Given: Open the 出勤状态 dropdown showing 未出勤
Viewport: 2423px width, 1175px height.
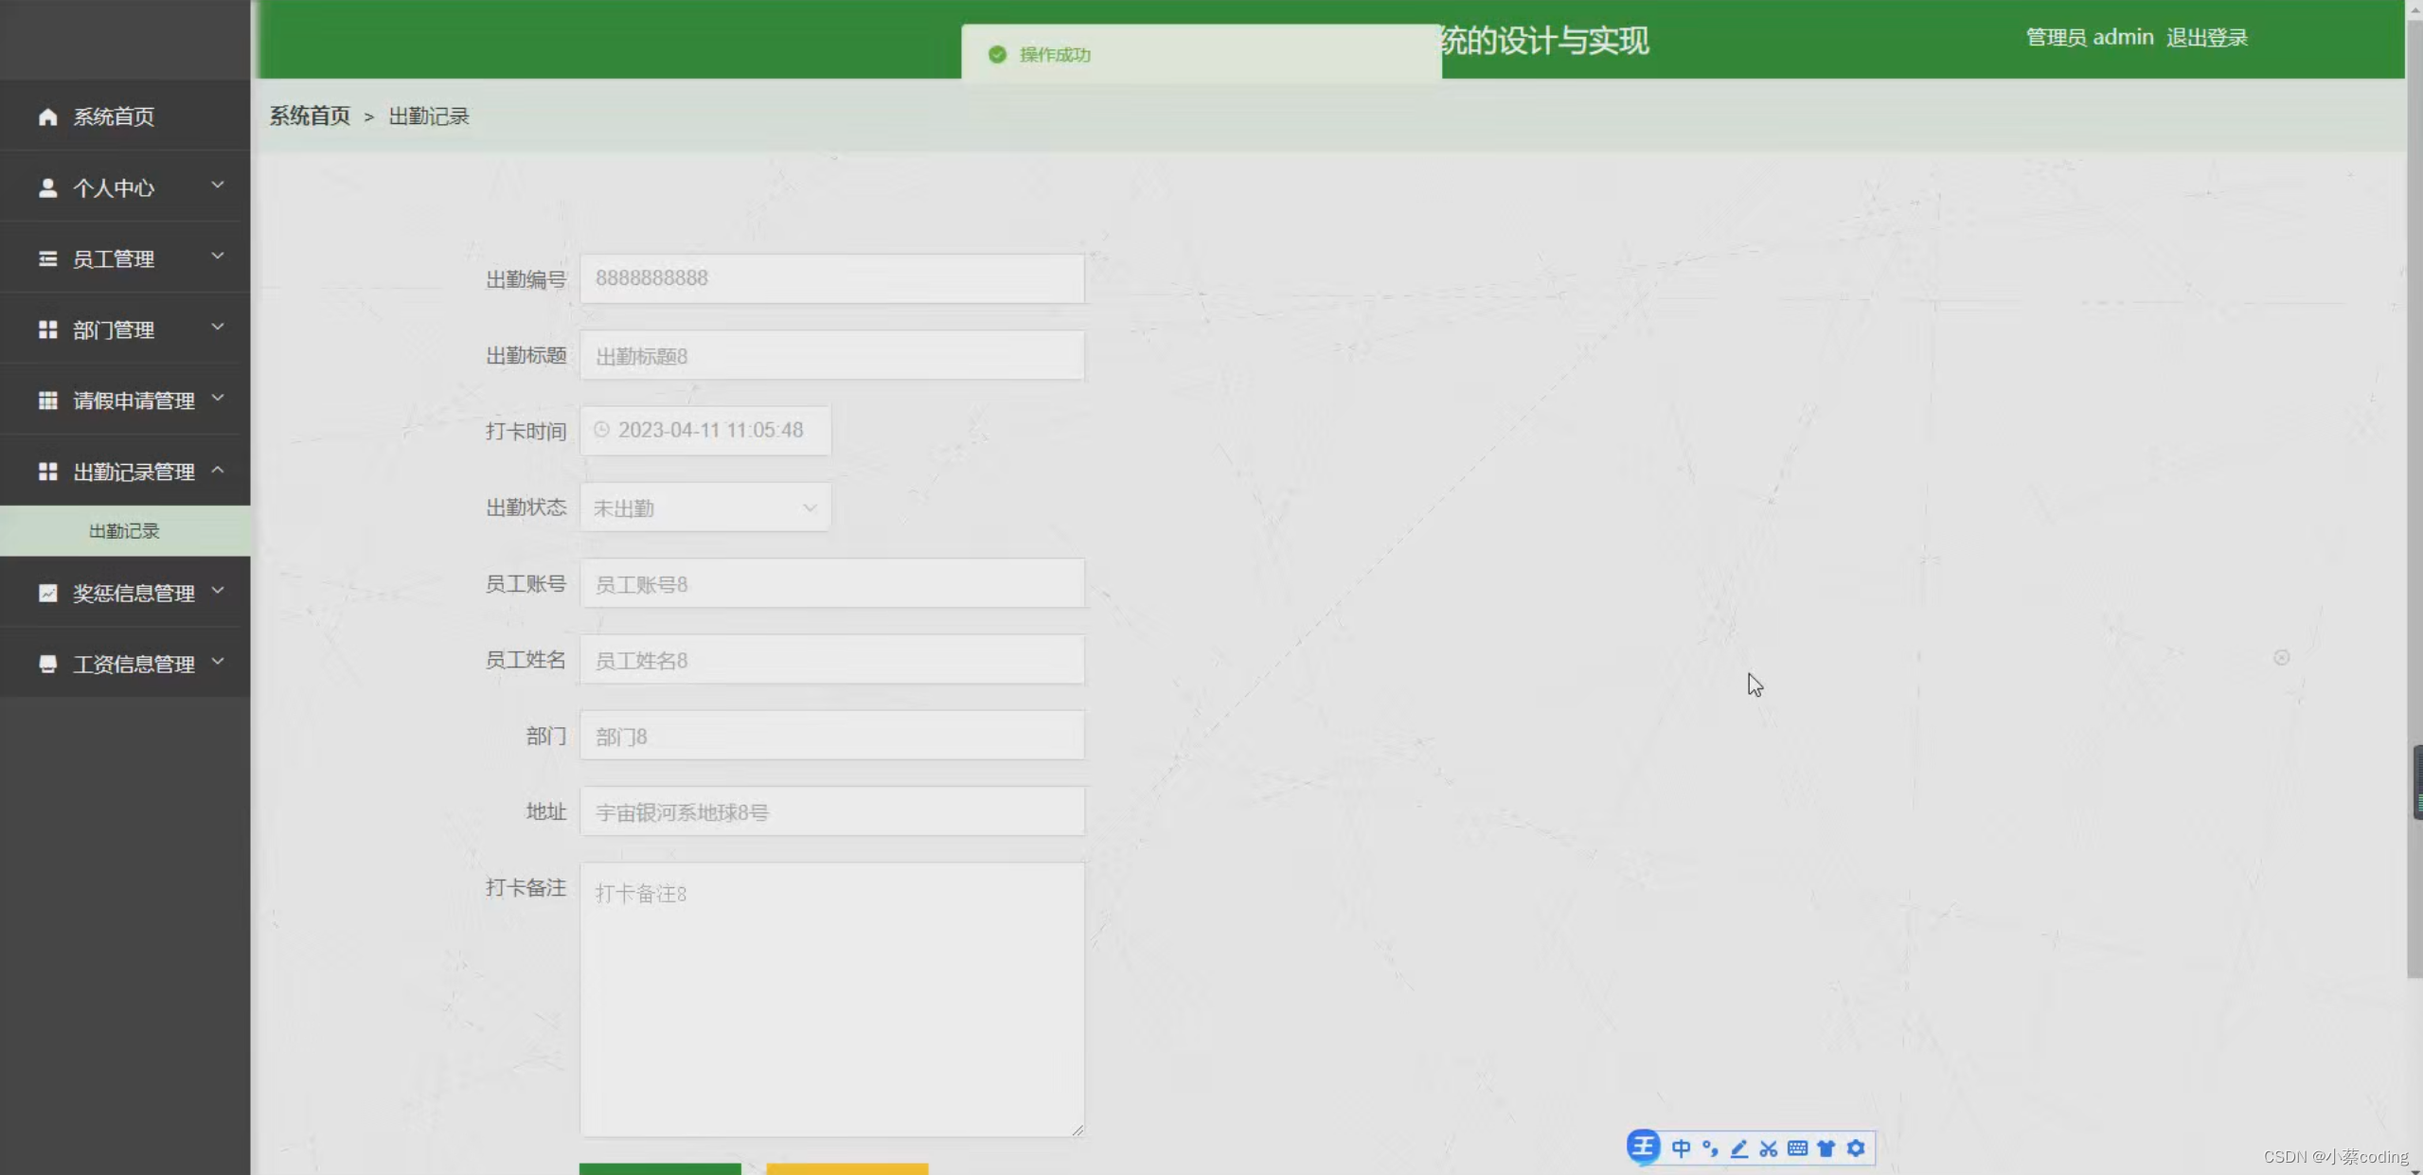Looking at the screenshot, I should tap(705, 507).
